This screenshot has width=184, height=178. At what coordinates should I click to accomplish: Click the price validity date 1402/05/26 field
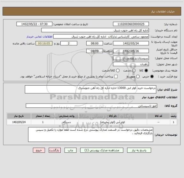tap(131, 51)
